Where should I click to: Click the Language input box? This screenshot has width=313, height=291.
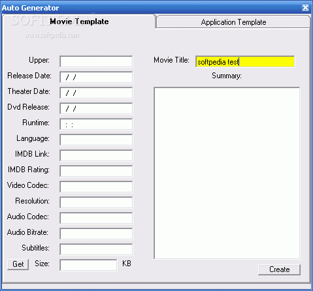coord(96,140)
